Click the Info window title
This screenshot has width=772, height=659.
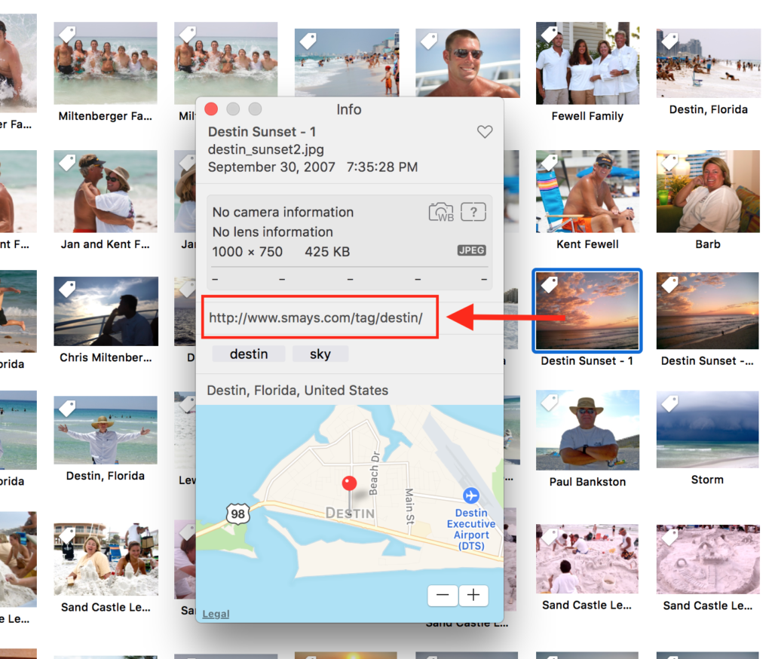tap(349, 109)
